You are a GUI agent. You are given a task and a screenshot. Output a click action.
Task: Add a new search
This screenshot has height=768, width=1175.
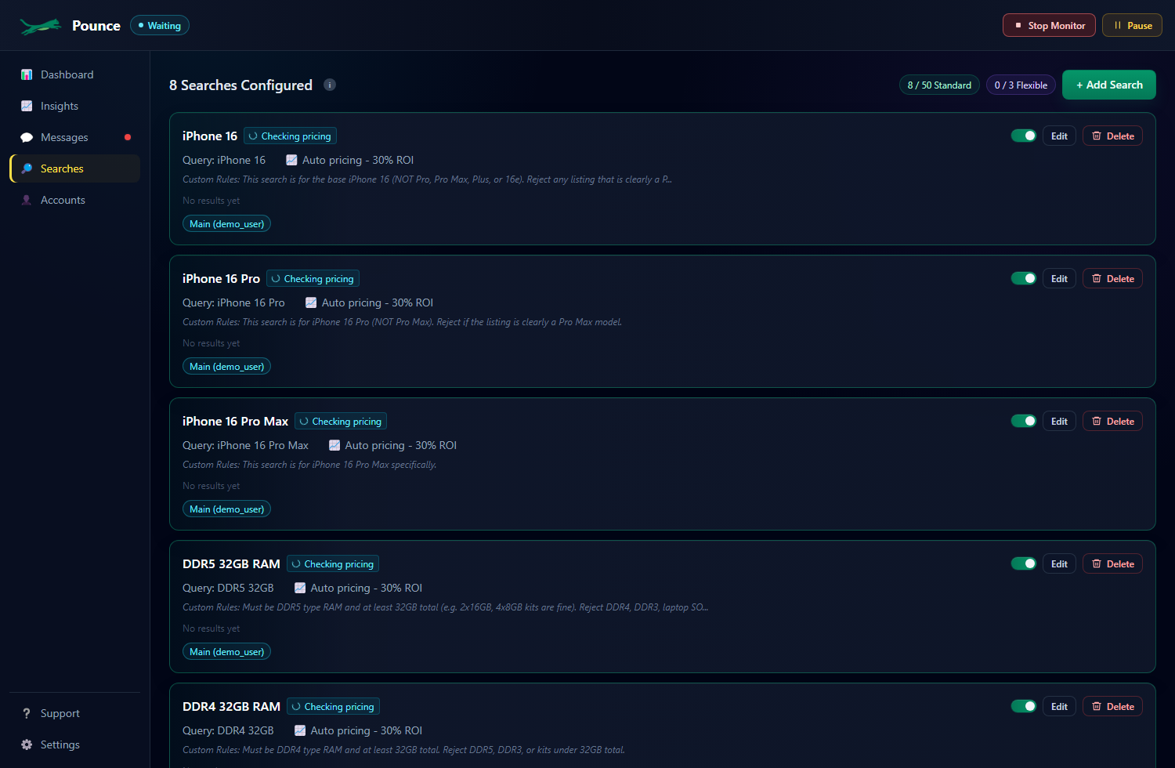[x=1109, y=85]
